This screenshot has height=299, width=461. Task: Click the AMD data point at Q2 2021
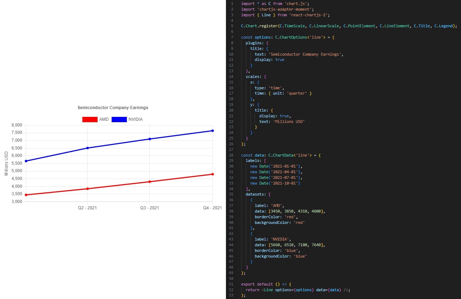tap(88, 189)
